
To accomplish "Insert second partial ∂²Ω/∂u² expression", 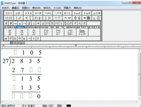I will (x=46, y=32).
